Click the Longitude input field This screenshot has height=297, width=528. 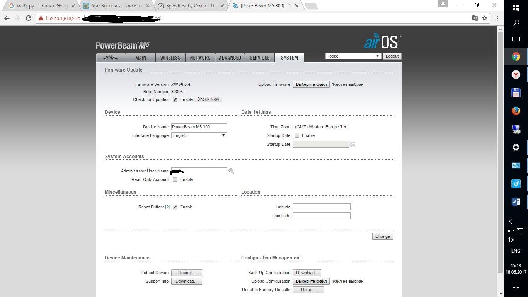tap(322, 216)
